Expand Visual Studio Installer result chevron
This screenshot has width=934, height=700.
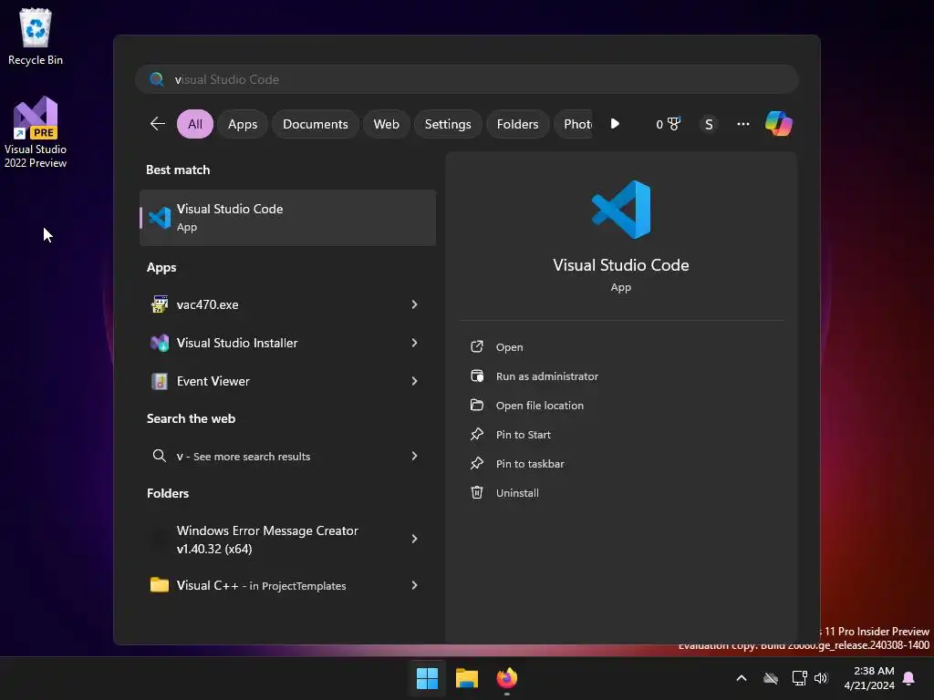[415, 343]
